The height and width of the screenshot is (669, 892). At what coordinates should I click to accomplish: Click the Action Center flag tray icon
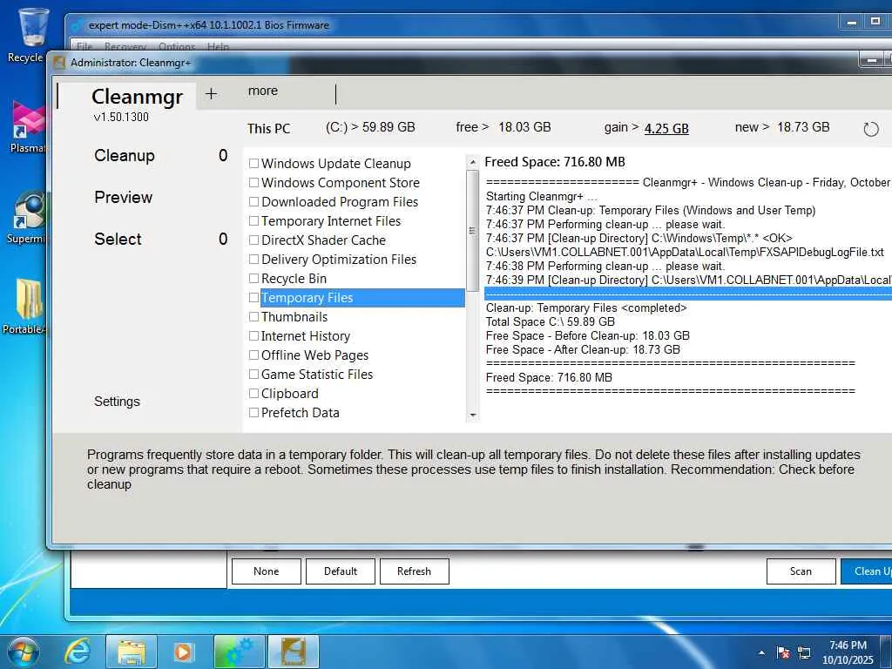click(x=783, y=652)
